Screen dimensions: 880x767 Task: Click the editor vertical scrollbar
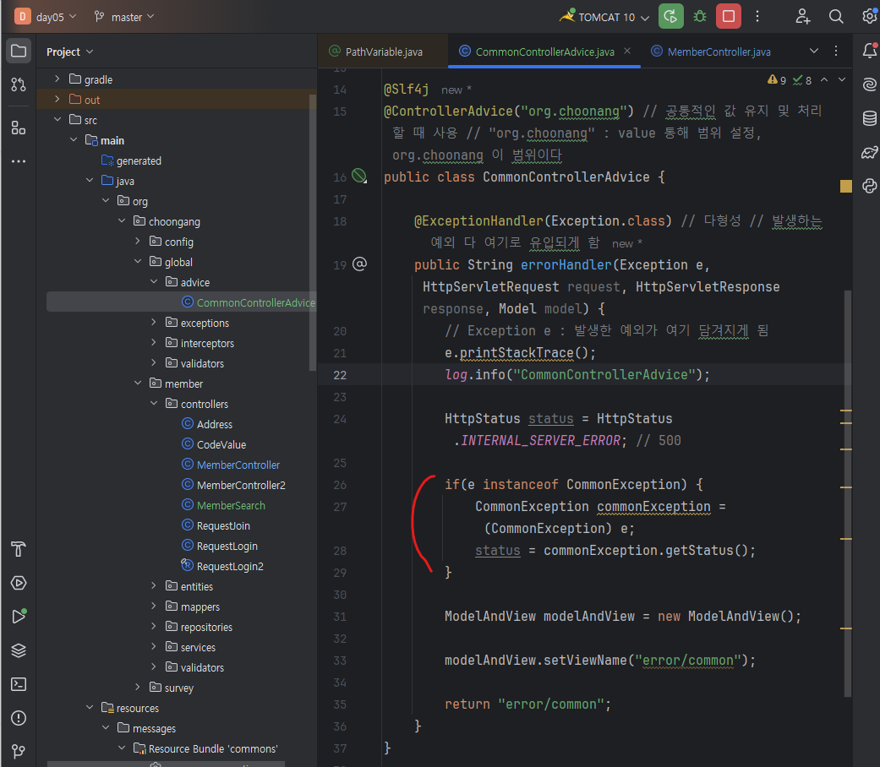point(847,493)
